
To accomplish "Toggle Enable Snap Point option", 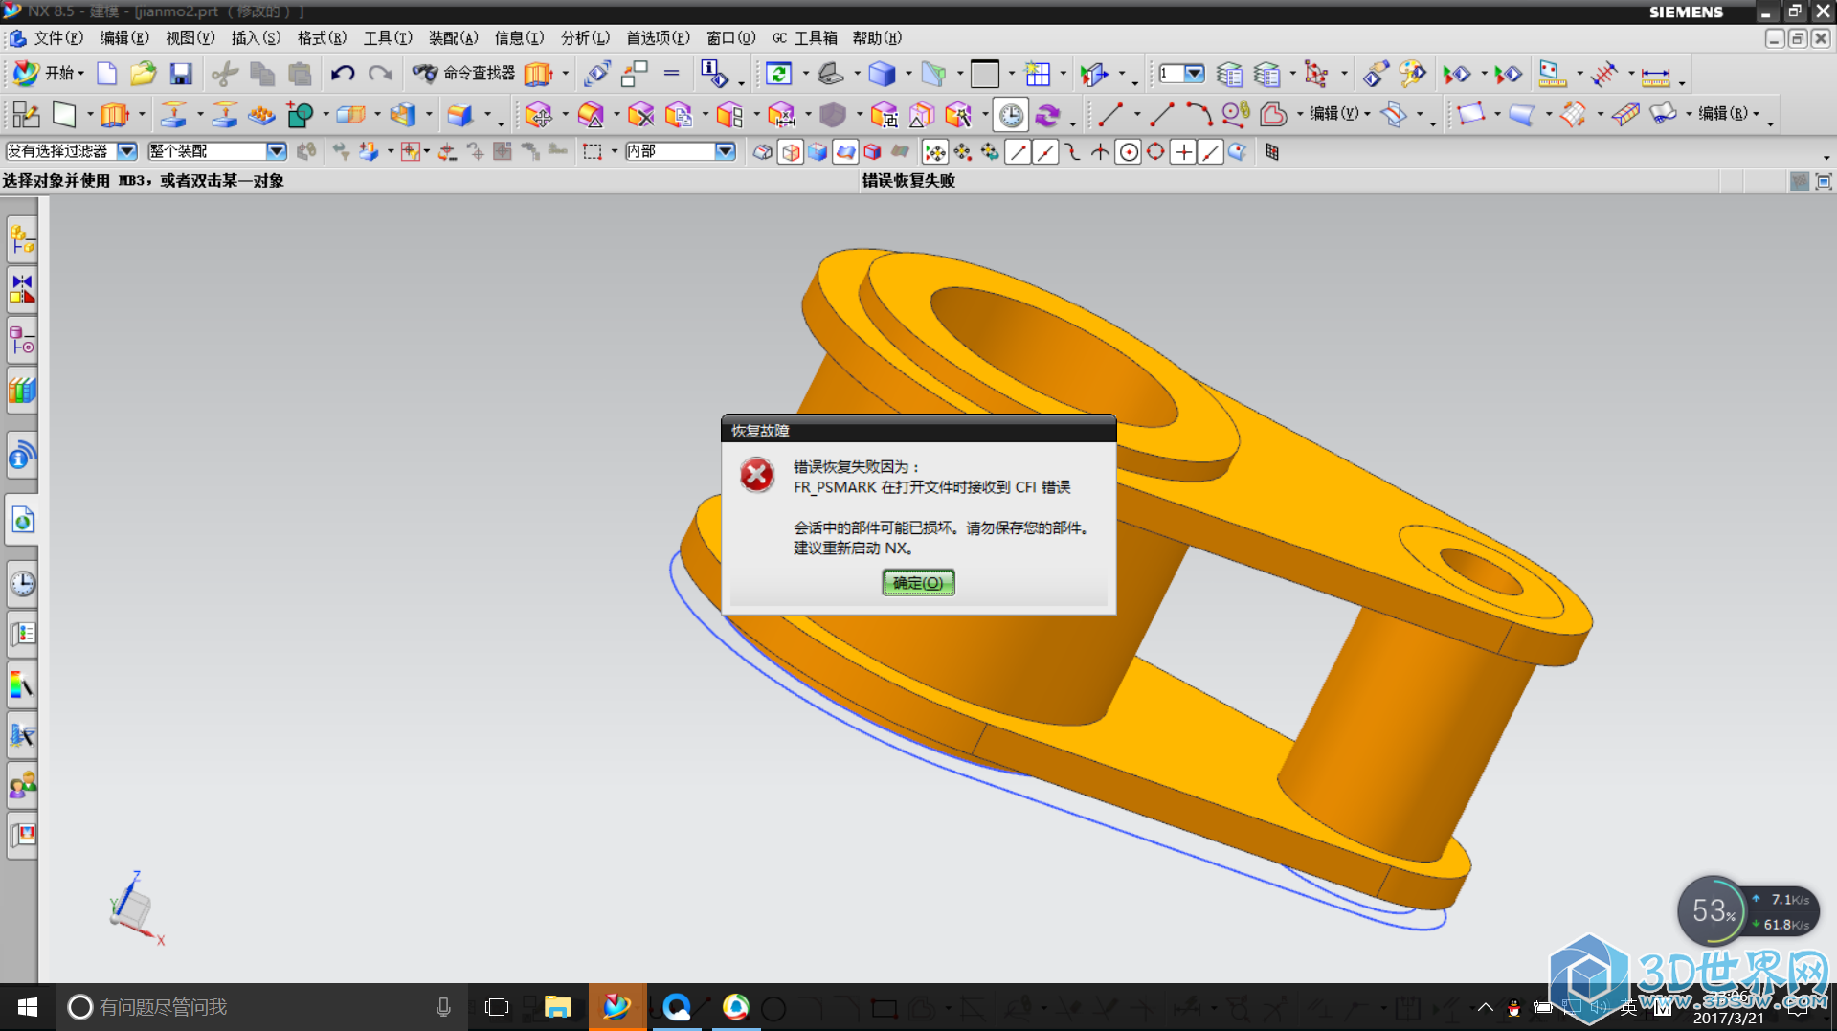I will 934,152.
